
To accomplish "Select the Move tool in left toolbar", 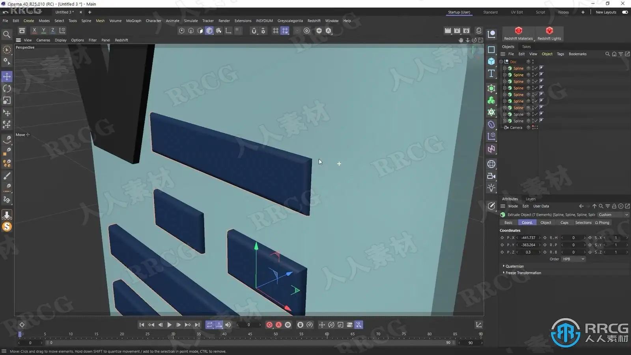I will click(x=7, y=77).
